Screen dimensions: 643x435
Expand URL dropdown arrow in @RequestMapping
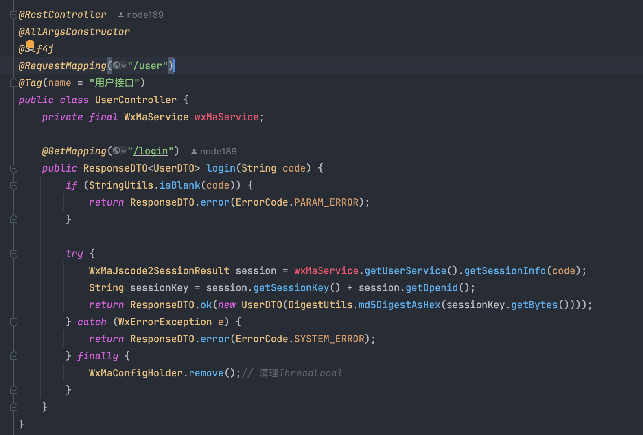[123, 66]
